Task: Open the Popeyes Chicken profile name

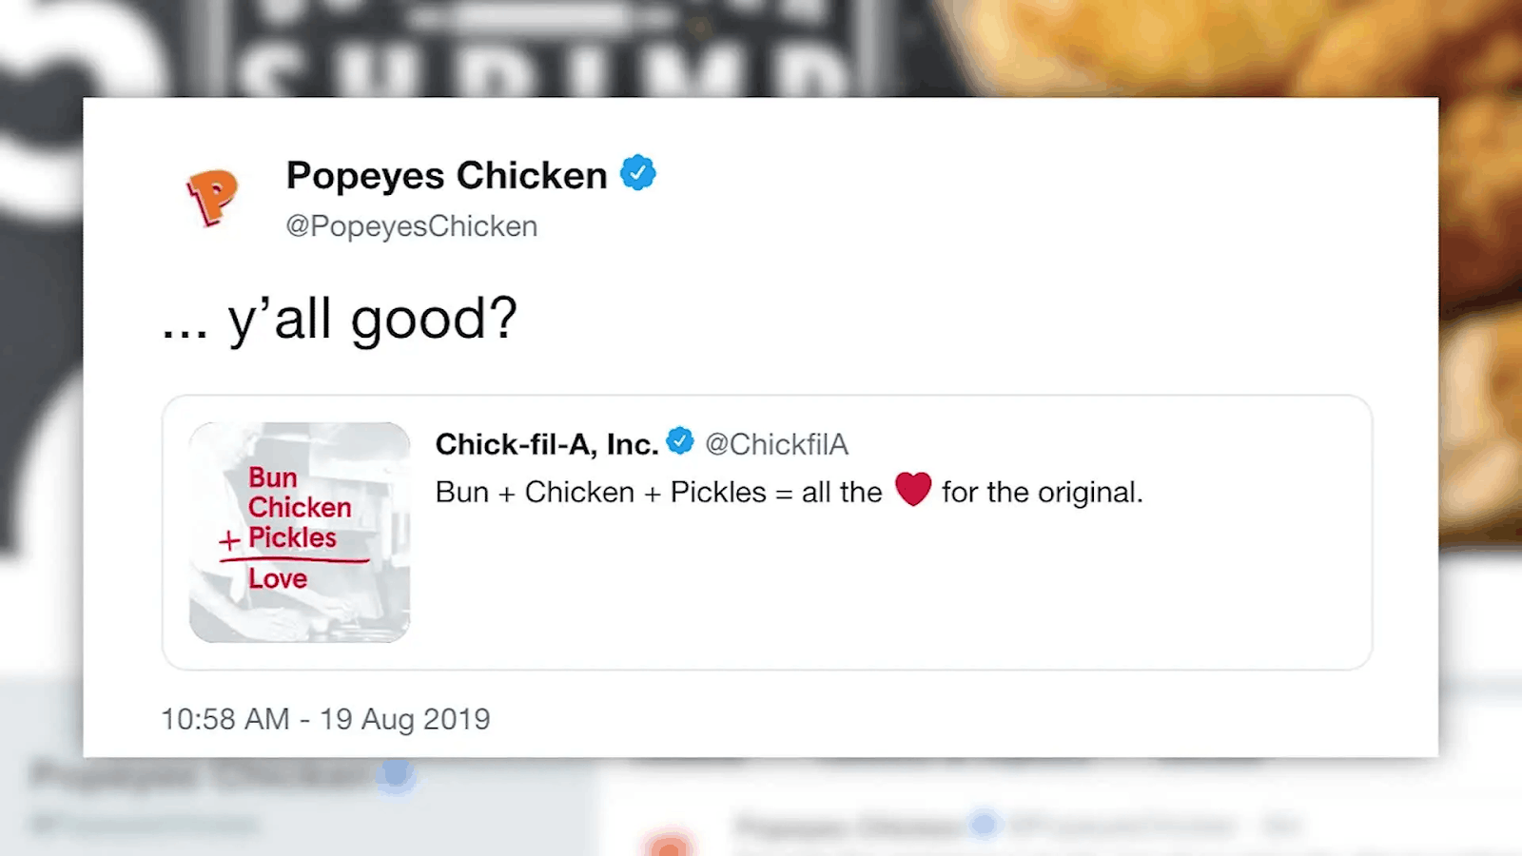Action: tap(446, 176)
